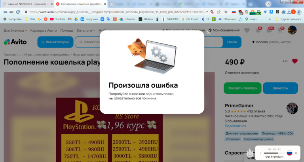Open favorites heart in Avito header

(x=247, y=30)
